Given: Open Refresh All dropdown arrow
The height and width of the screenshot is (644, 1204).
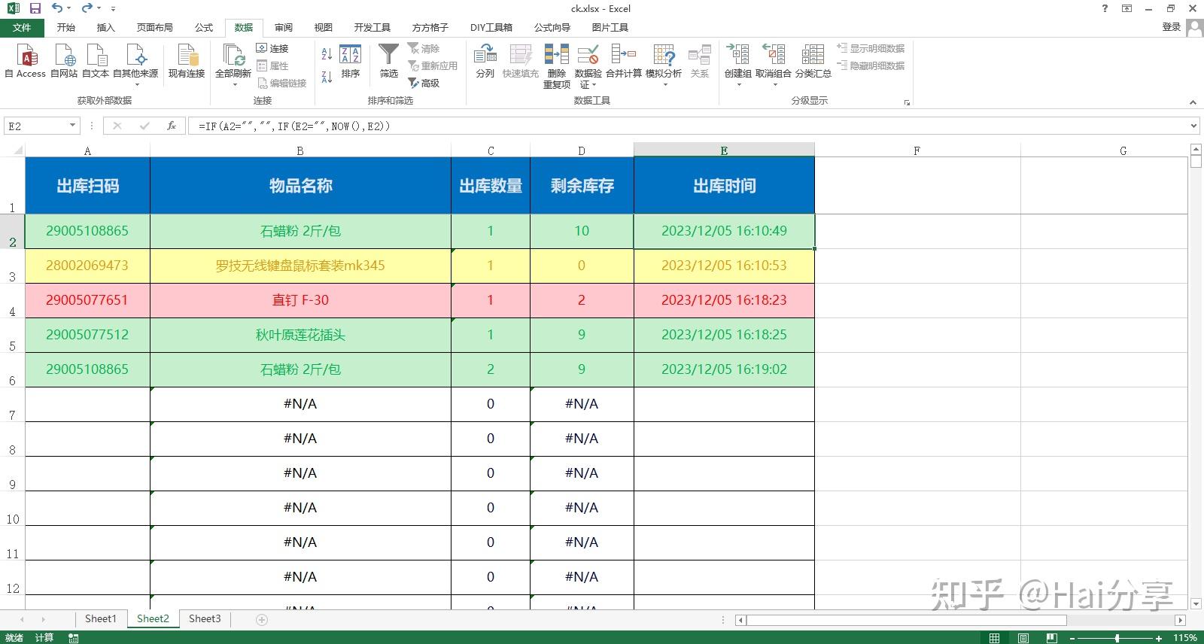Looking at the screenshot, I should 233,85.
